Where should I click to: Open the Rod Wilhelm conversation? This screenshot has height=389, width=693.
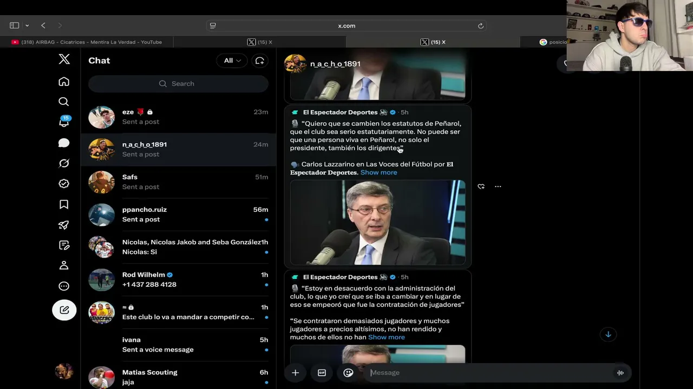[x=178, y=279]
